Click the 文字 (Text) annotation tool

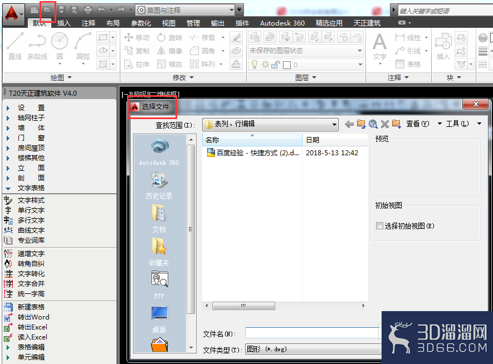point(380,47)
